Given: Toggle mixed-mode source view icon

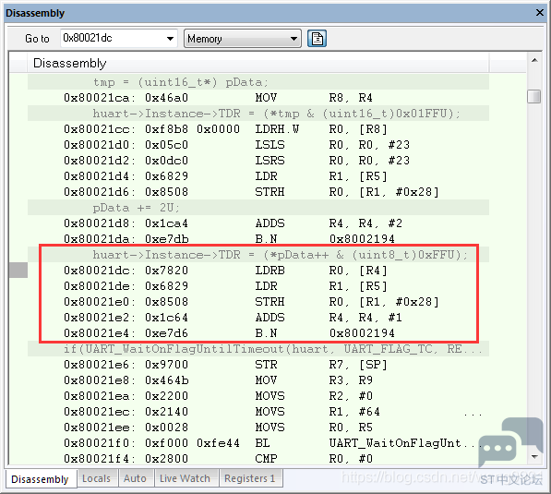Looking at the screenshot, I should (x=317, y=39).
